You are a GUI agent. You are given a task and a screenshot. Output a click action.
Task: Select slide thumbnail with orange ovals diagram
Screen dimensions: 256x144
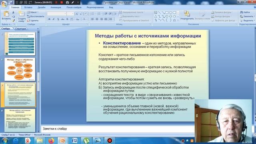[x=20, y=69]
